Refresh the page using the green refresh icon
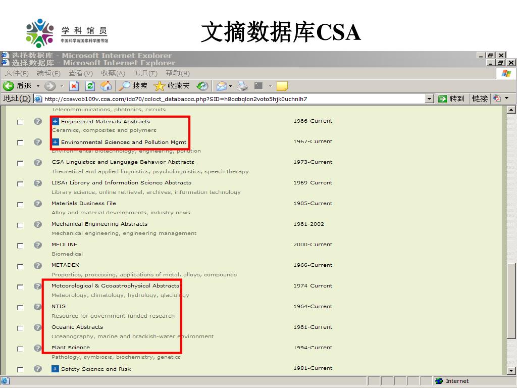This screenshot has height=388, width=517. (x=90, y=86)
